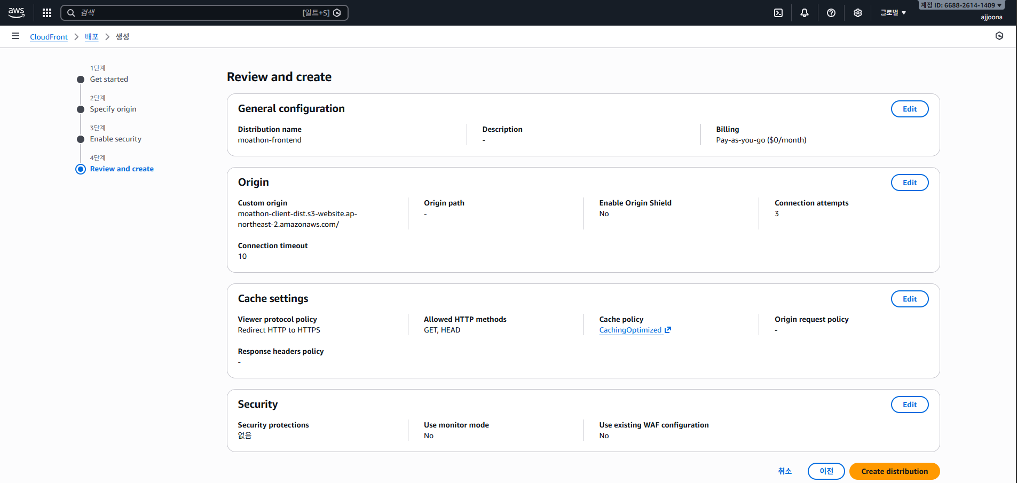Open the help question mark icon
Image resolution: width=1017 pixels, height=483 pixels.
click(831, 13)
